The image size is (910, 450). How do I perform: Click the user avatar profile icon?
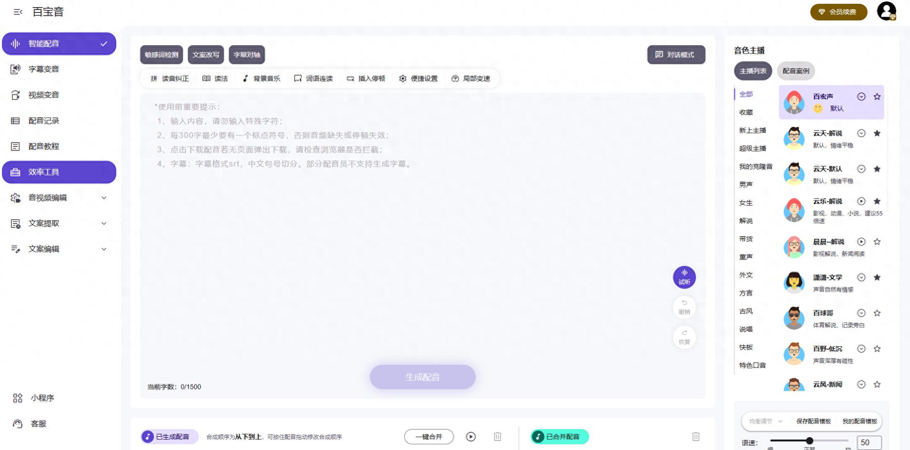tap(886, 11)
